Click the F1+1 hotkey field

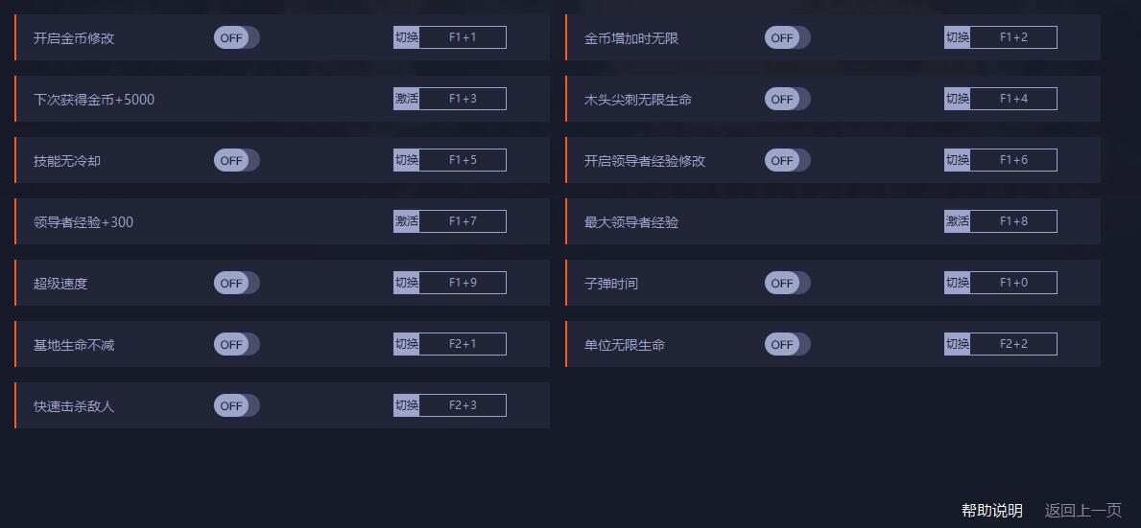click(463, 37)
